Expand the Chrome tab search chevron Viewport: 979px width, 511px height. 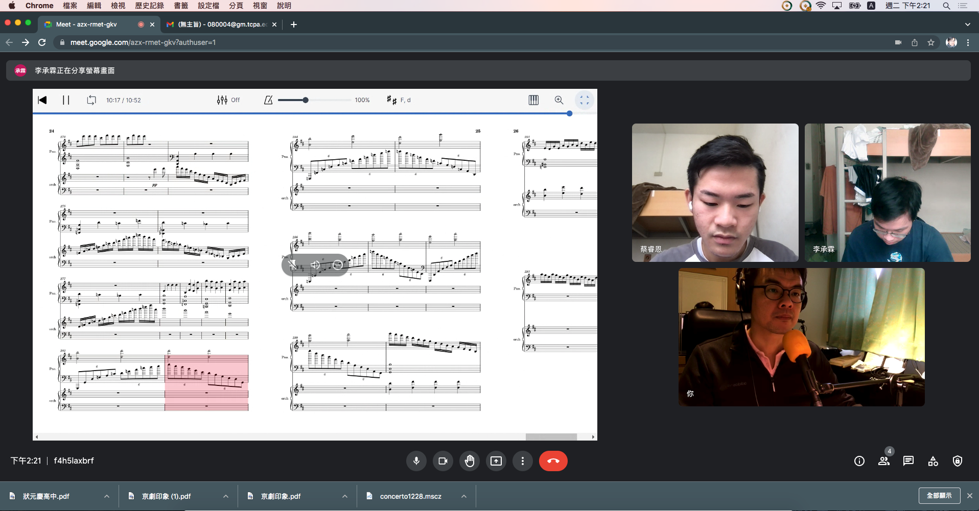[967, 24]
